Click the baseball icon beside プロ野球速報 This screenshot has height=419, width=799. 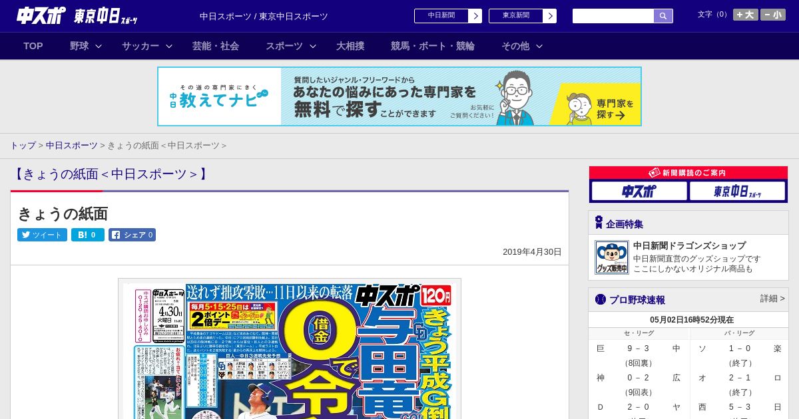601,299
